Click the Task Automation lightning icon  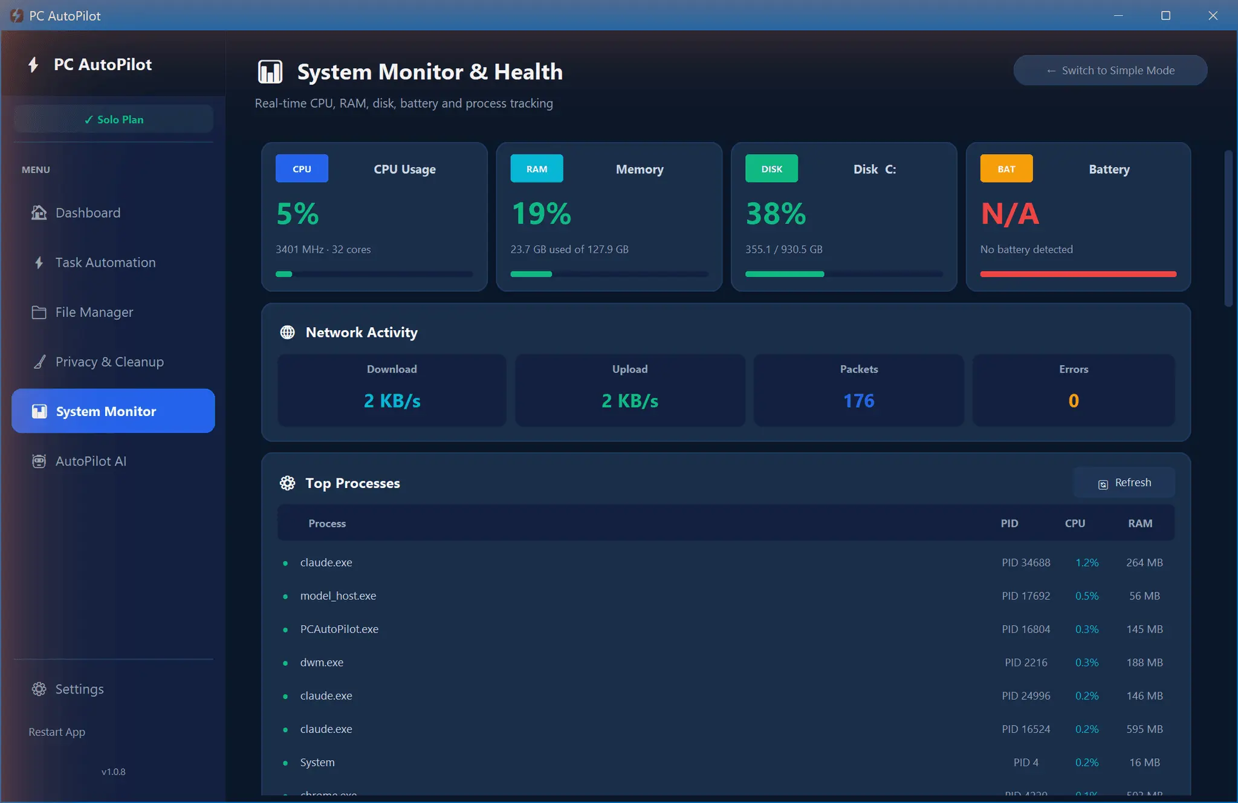39,262
